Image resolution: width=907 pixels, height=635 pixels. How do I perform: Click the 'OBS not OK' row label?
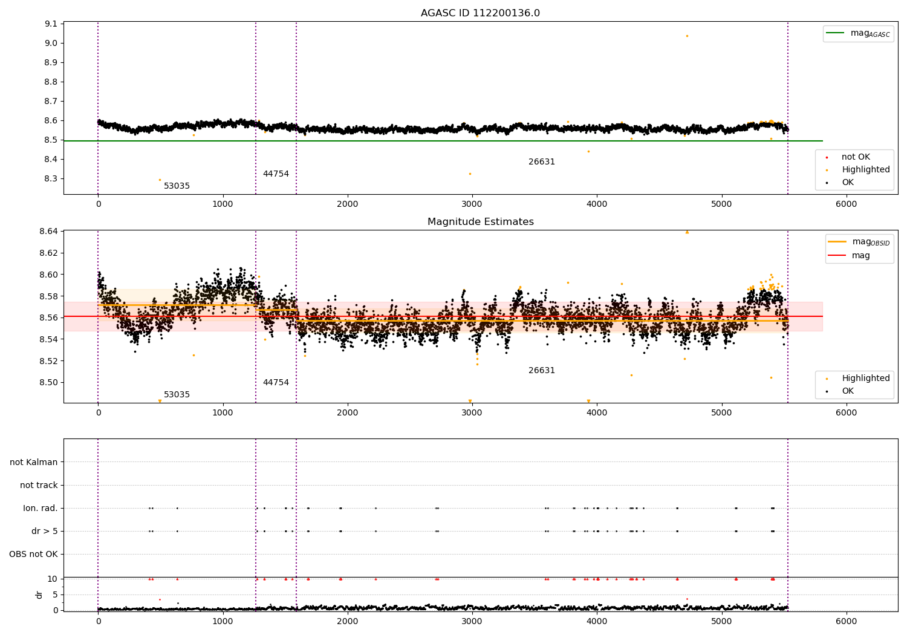click(x=33, y=554)
